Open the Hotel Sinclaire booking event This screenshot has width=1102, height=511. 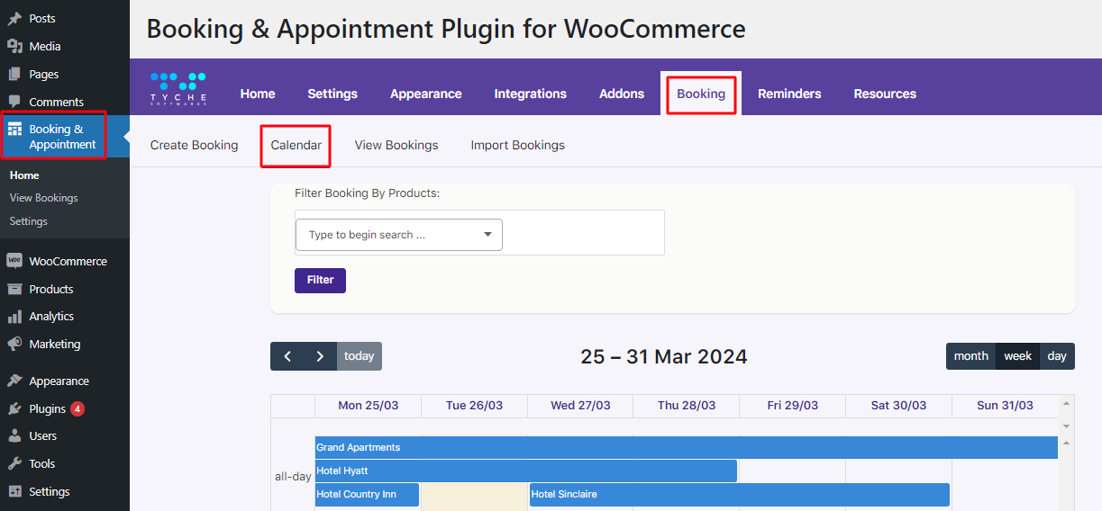click(740, 494)
